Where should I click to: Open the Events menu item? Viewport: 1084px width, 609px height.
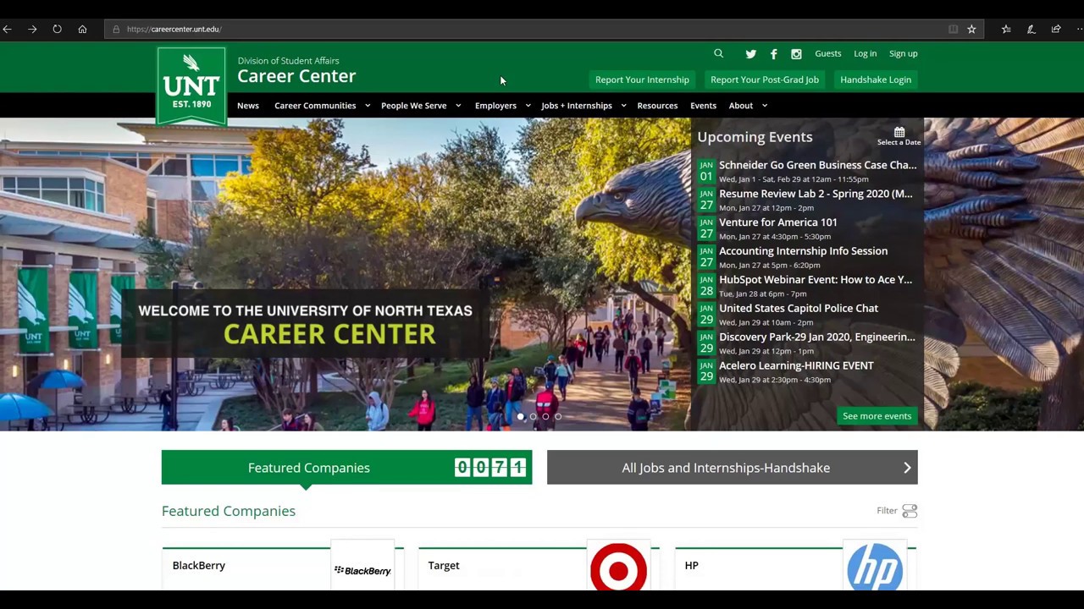(703, 106)
